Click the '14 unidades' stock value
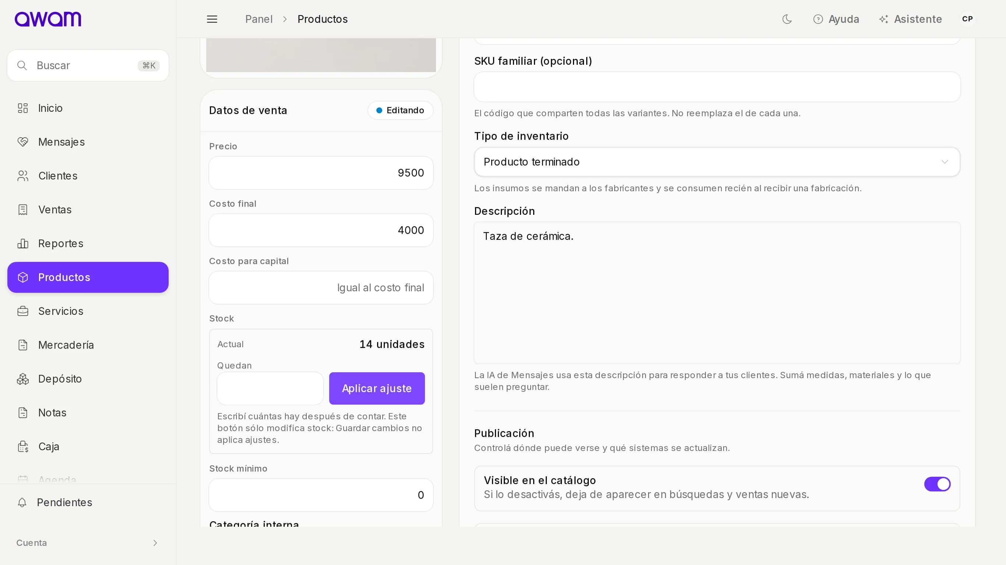The width and height of the screenshot is (1006, 565). click(392, 344)
